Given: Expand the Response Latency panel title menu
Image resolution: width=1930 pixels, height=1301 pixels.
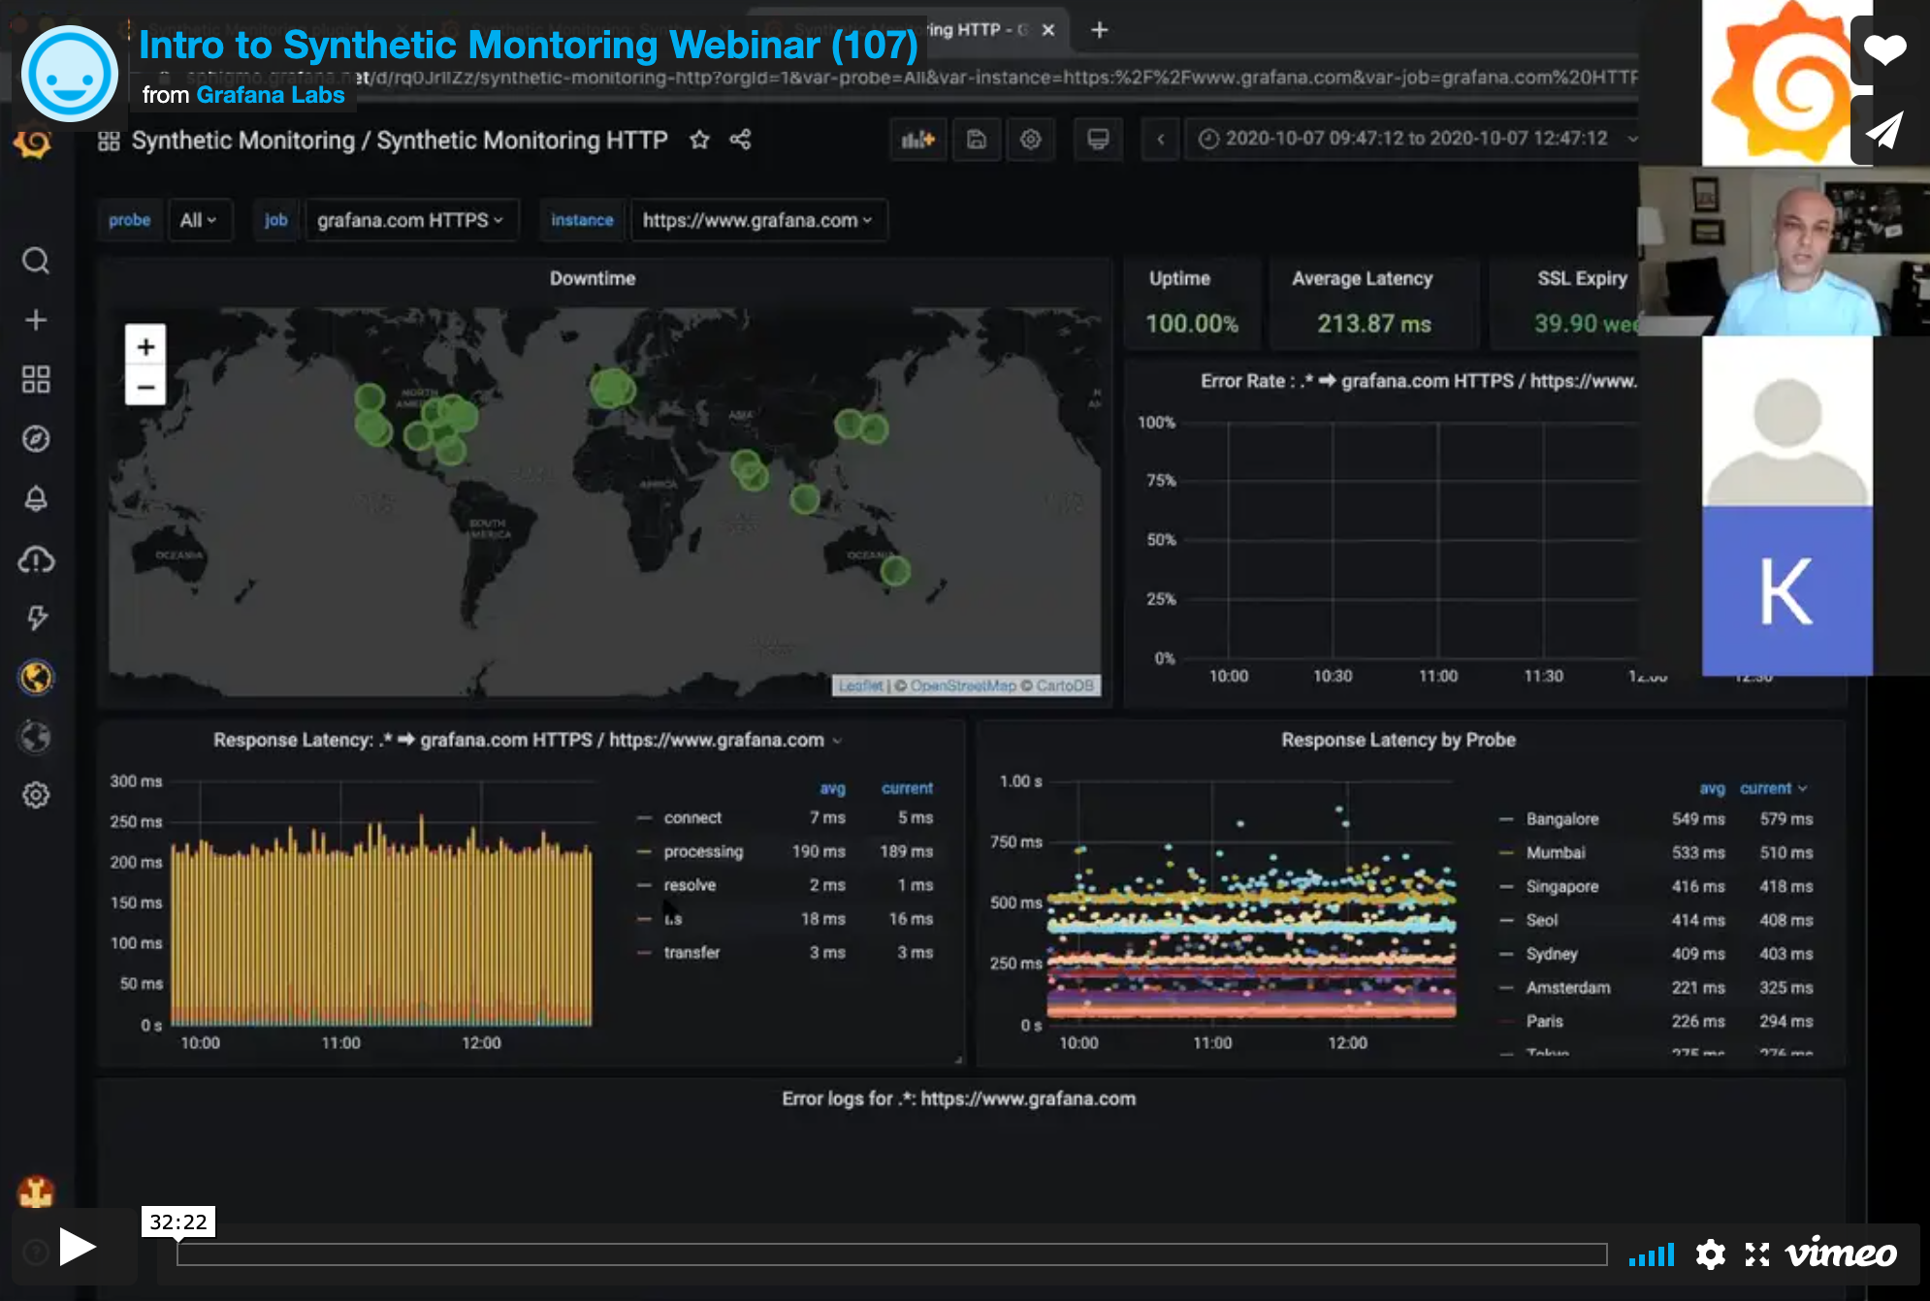Looking at the screenshot, I should click(x=837, y=741).
